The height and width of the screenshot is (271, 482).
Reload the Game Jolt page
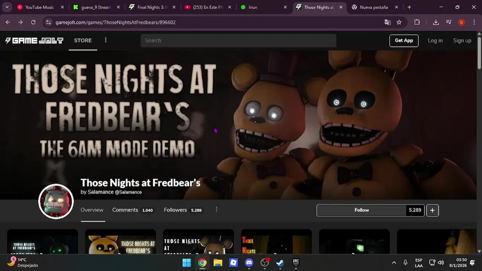pyautogui.click(x=33, y=22)
